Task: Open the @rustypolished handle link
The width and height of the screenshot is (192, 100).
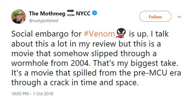Action: [44, 21]
